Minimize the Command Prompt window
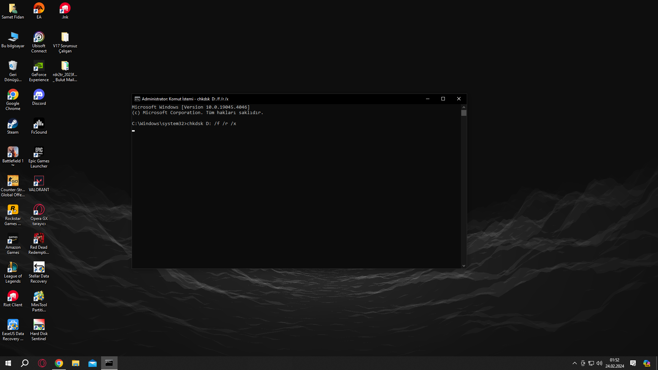658x370 pixels. click(428, 99)
